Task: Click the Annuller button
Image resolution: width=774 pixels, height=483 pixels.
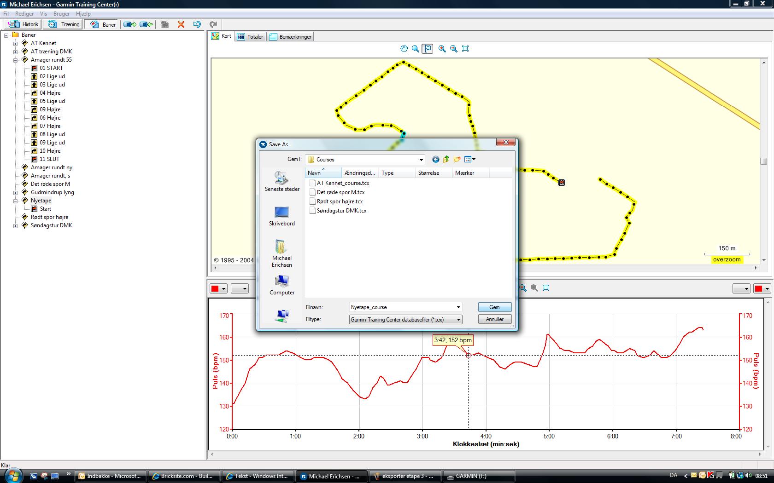Action: tap(494, 319)
